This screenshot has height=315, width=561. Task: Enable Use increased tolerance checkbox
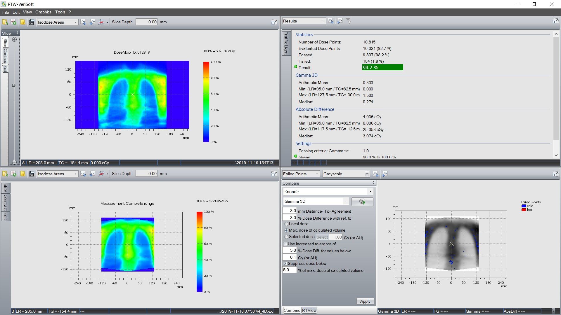pos(285,244)
